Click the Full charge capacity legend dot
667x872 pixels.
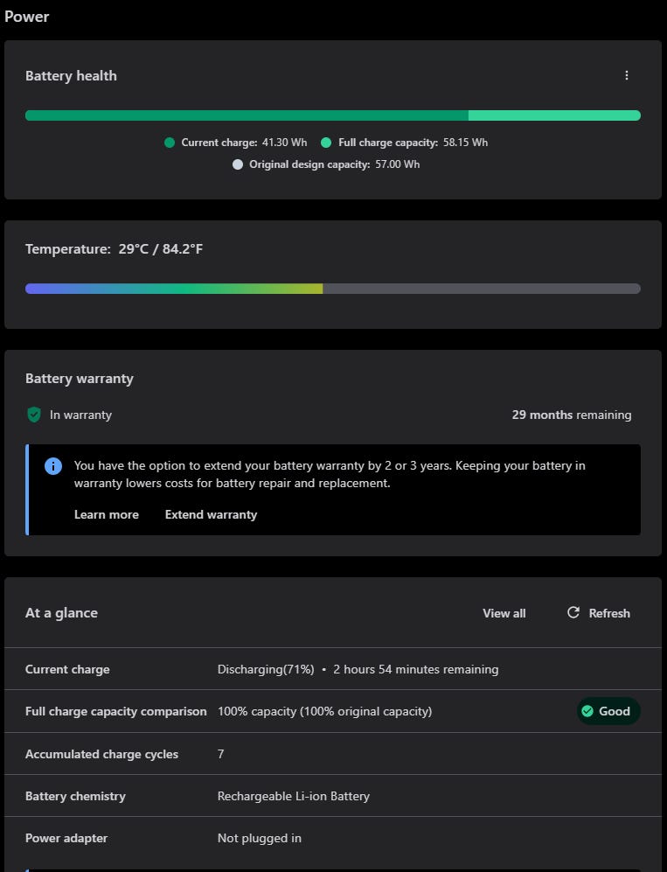[x=326, y=143]
